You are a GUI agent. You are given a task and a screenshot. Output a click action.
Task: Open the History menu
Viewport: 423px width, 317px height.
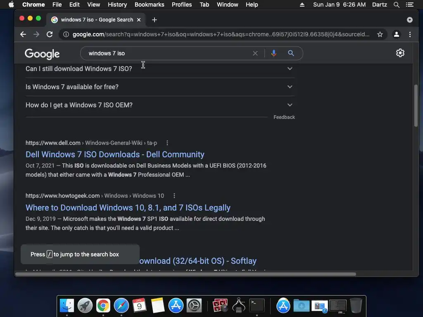click(117, 5)
